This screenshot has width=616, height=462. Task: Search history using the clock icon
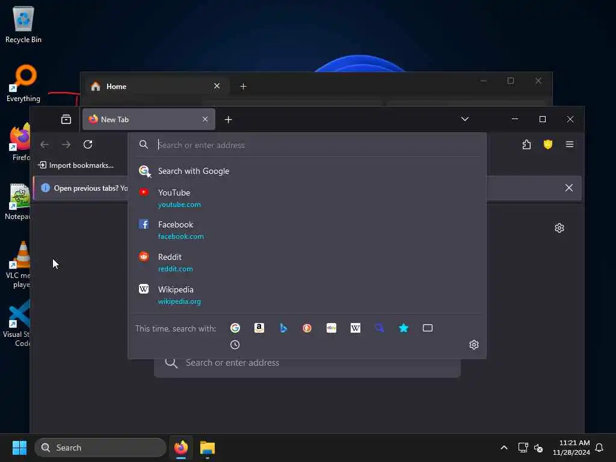tap(235, 345)
